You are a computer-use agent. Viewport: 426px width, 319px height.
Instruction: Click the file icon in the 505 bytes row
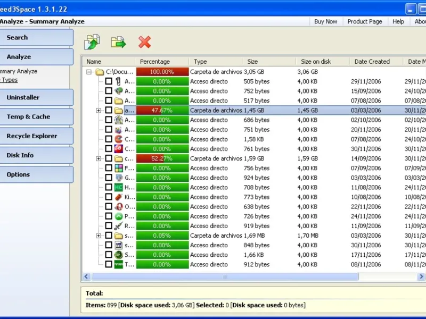[118, 81]
